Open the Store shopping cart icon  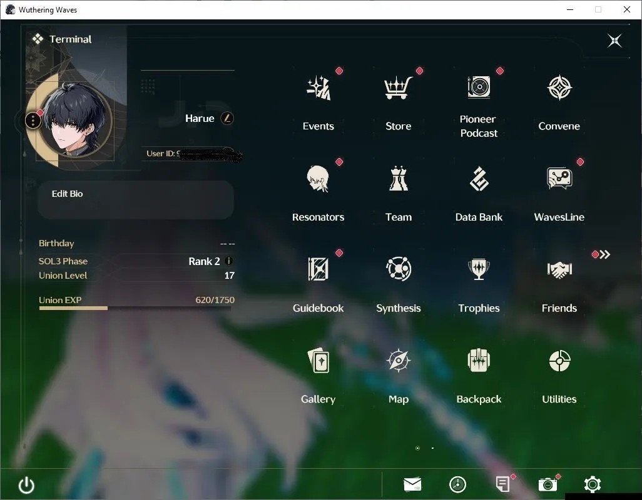pos(398,88)
